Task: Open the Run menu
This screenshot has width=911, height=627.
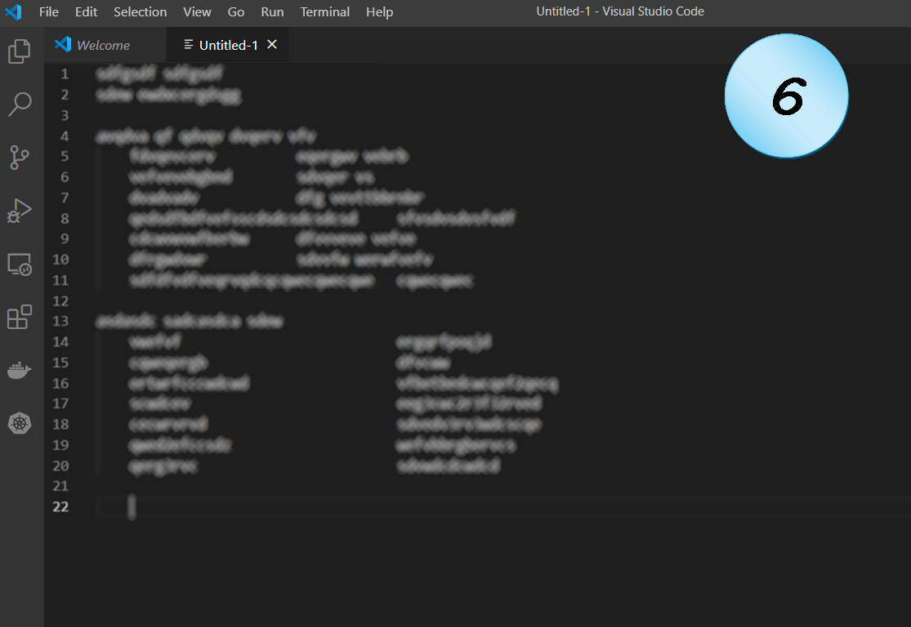Action: 272,12
